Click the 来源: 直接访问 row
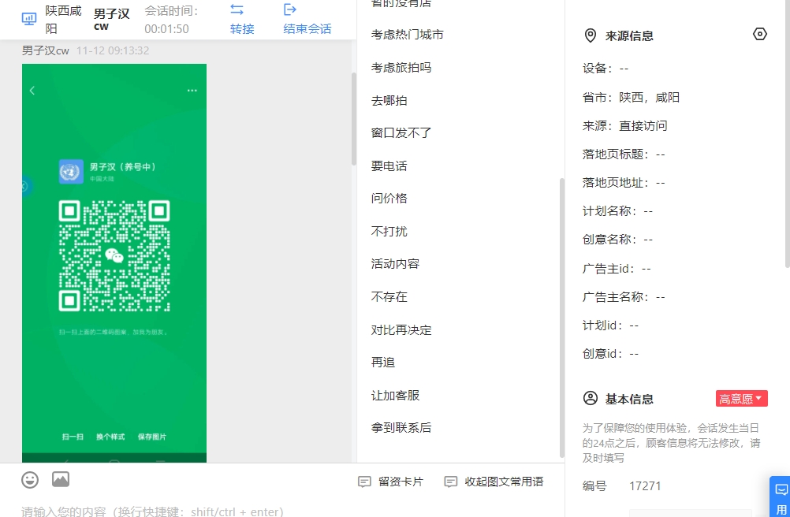Viewport: 790px width, 517px height. tap(624, 126)
